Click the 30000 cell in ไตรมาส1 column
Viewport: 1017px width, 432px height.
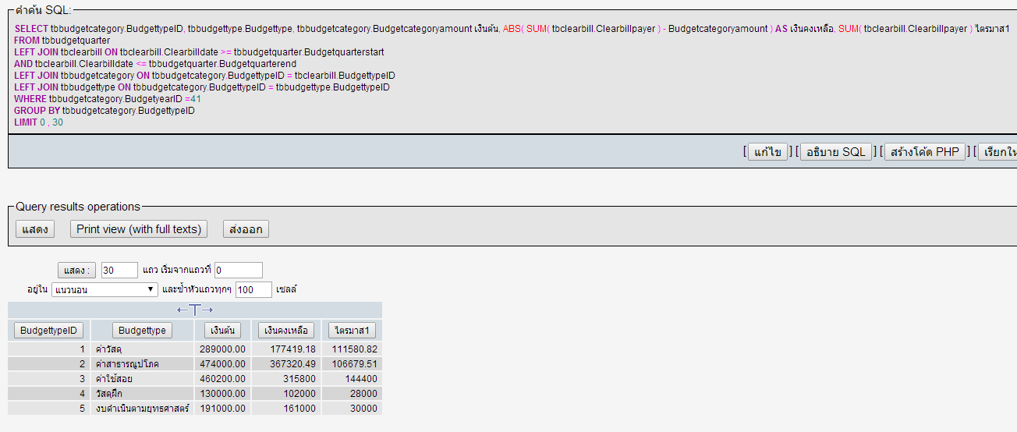(x=352, y=409)
